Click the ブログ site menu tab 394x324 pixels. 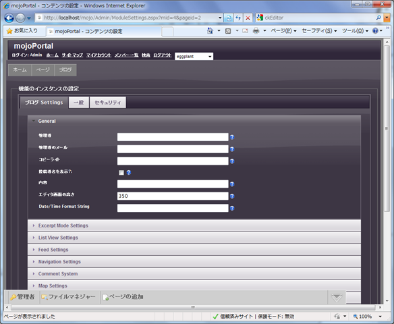coord(65,70)
